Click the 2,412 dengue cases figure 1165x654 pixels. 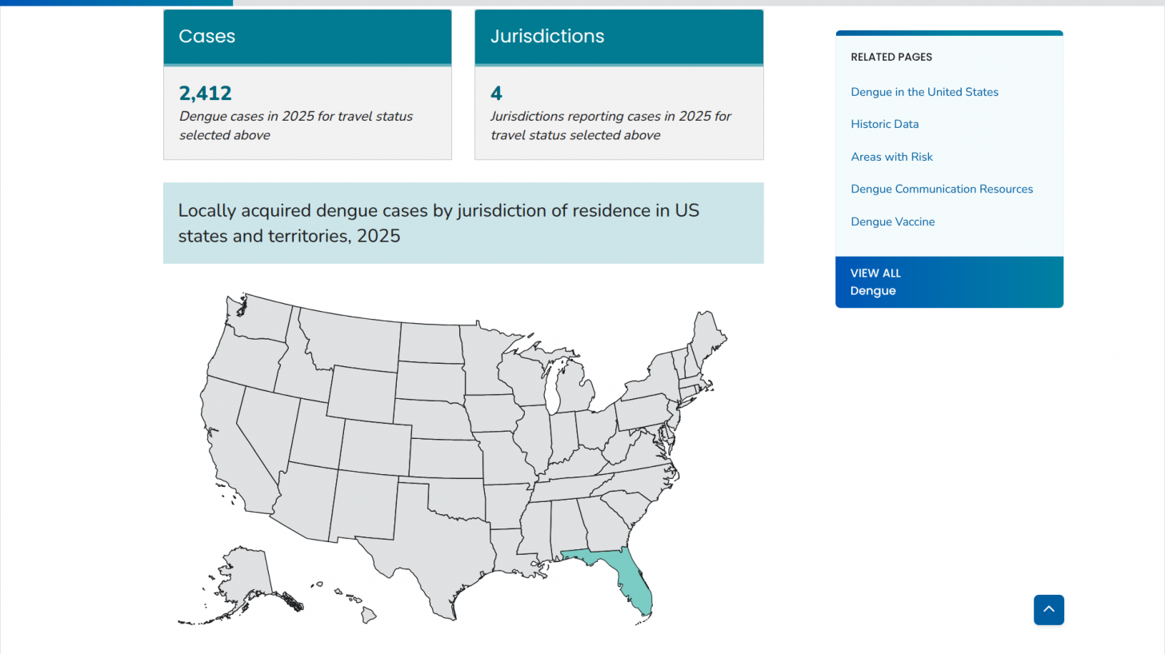pos(206,94)
